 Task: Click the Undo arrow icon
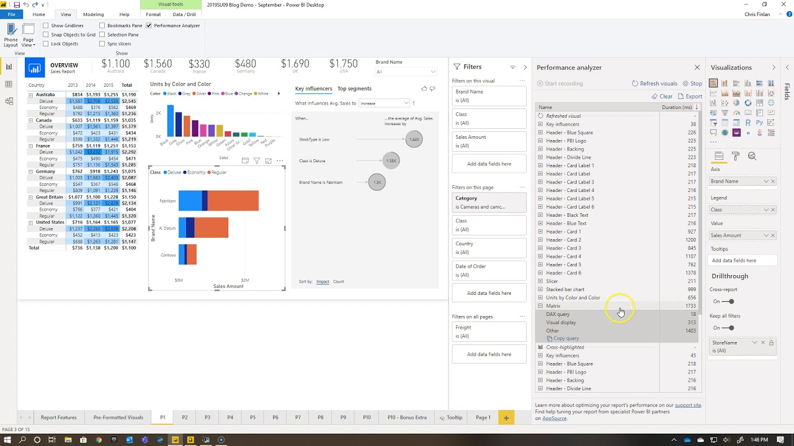tap(26, 5)
